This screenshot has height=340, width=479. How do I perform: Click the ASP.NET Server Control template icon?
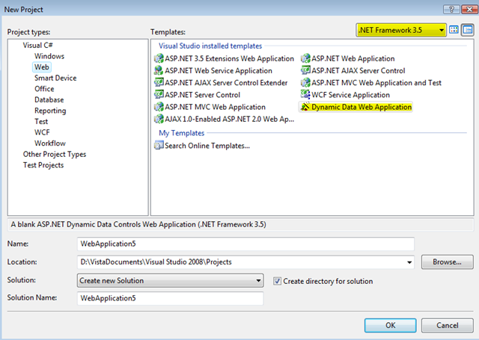159,95
